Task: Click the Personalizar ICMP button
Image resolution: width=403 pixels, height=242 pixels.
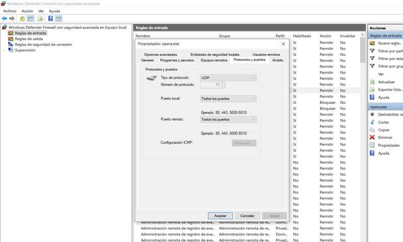Action: (244, 143)
